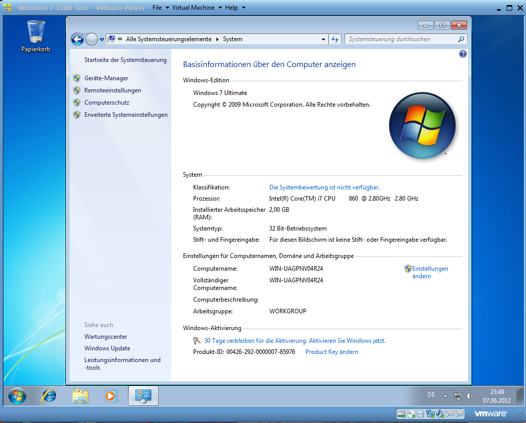Click the computer icon in the address bar
This screenshot has width=526, height=423.
pos(112,39)
